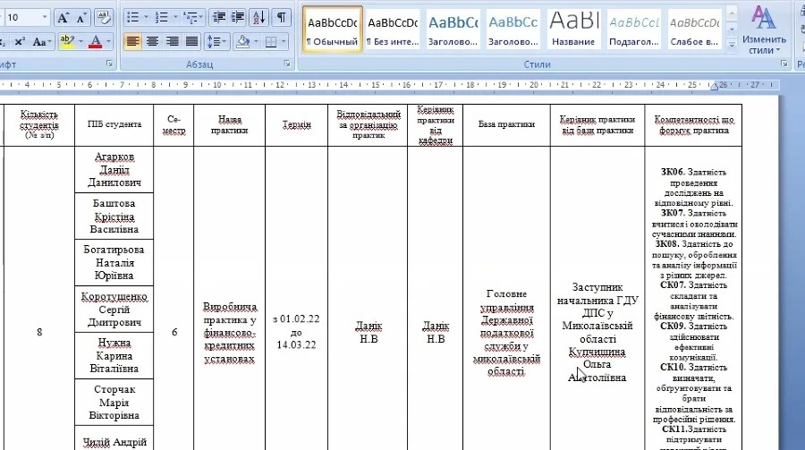Toggle the active left-align button
This screenshot has width=805, height=450.
coord(132,41)
